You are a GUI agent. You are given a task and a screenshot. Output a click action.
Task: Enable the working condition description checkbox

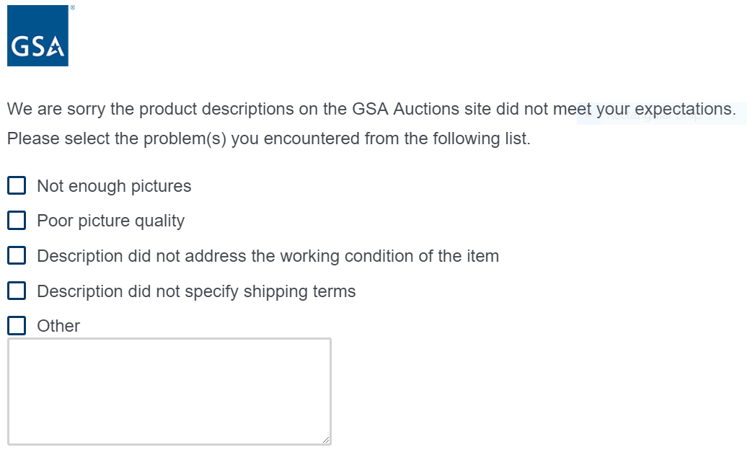[x=17, y=256]
